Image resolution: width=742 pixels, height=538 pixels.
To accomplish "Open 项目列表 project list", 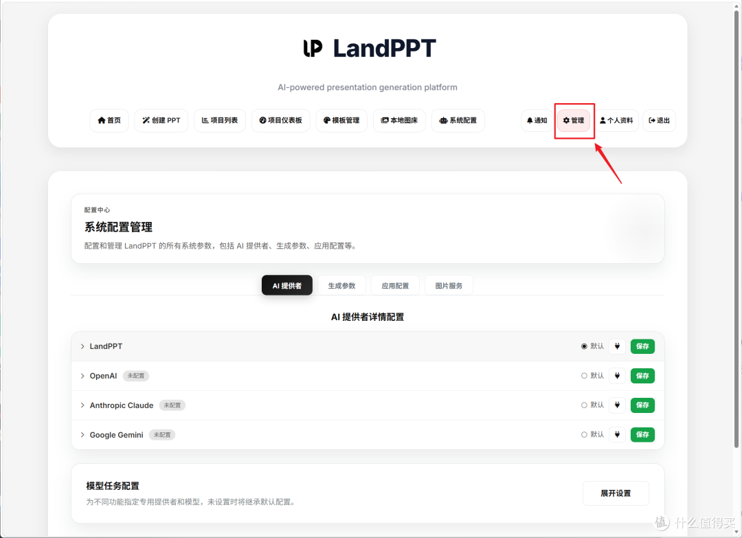I will pos(220,121).
